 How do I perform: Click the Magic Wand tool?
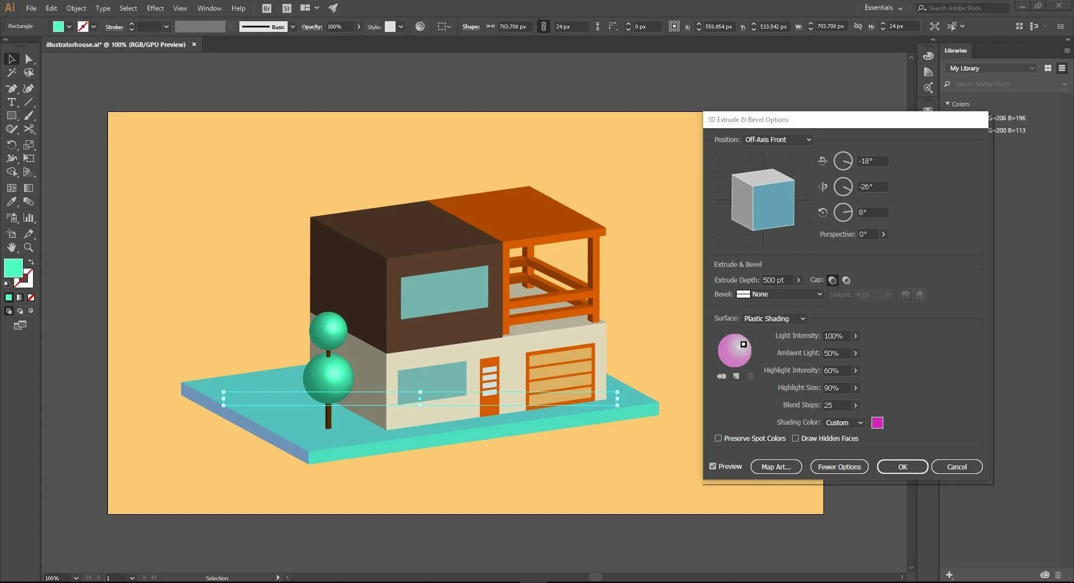click(x=11, y=73)
